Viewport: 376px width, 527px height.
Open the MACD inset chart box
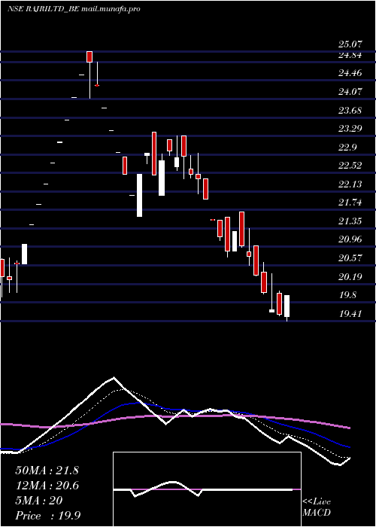pyautogui.click(x=207, y=489)
